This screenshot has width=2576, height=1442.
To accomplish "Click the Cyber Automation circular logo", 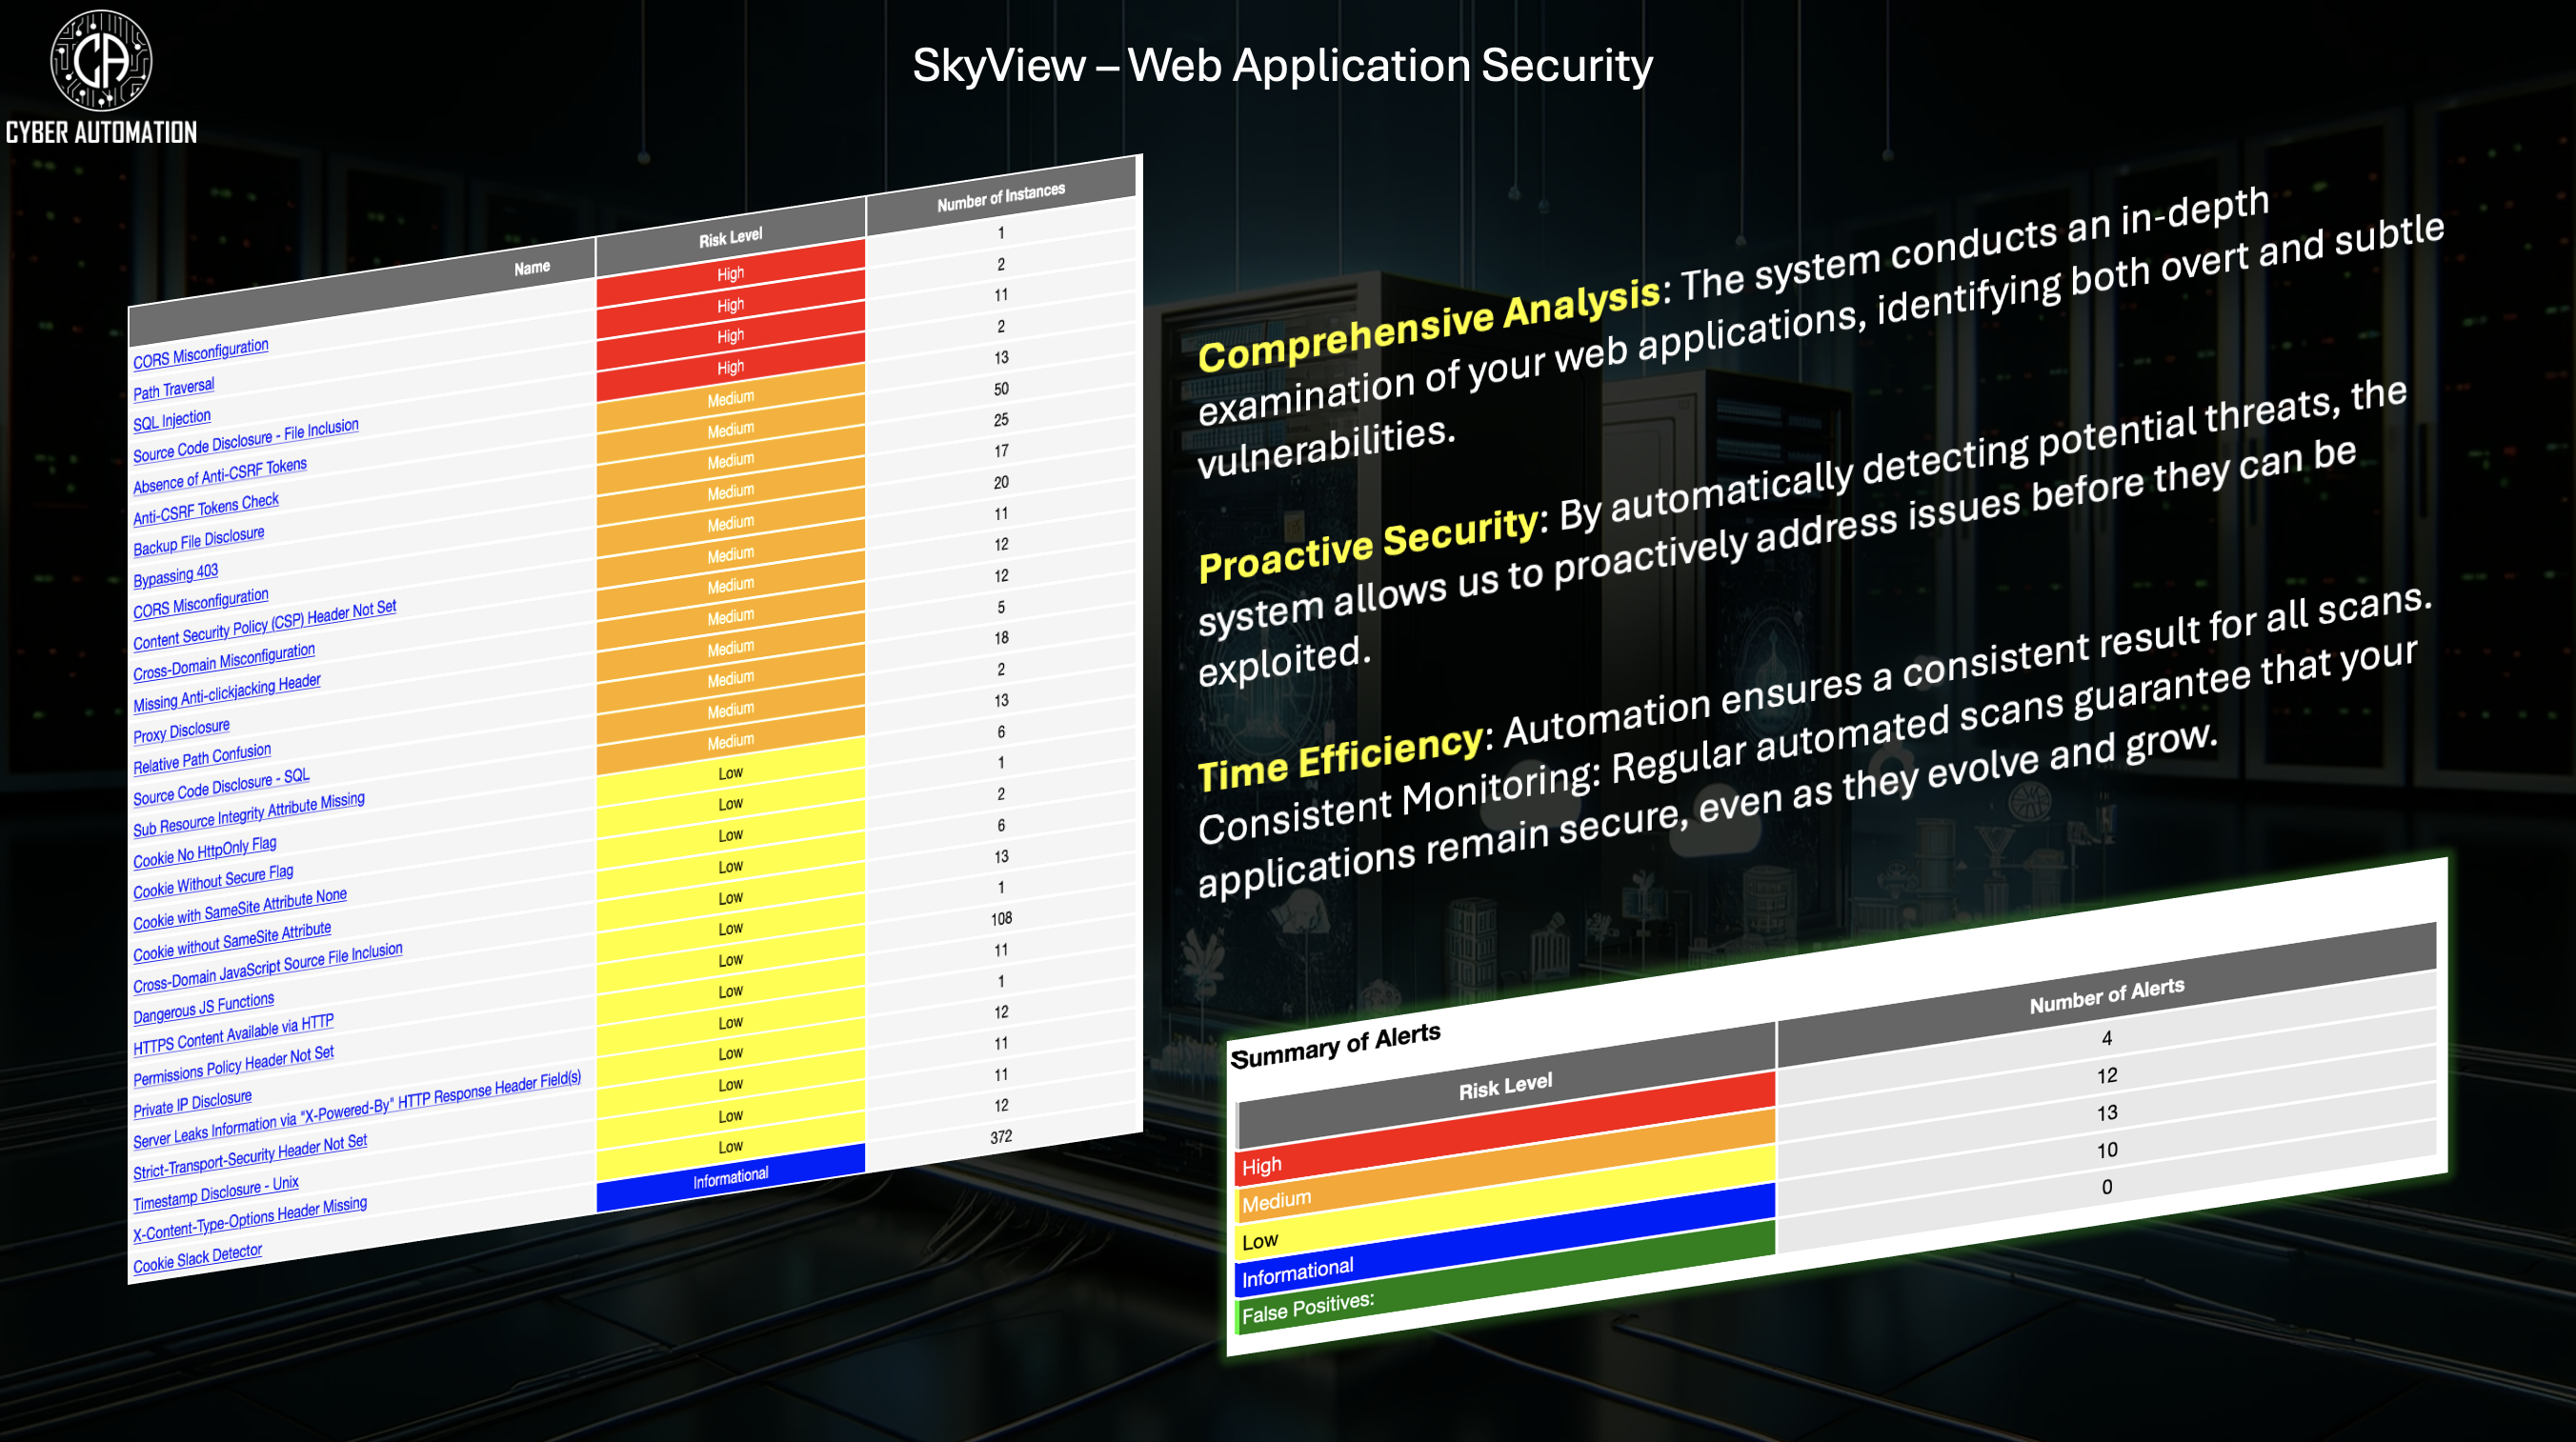I will tap(101, 60).
